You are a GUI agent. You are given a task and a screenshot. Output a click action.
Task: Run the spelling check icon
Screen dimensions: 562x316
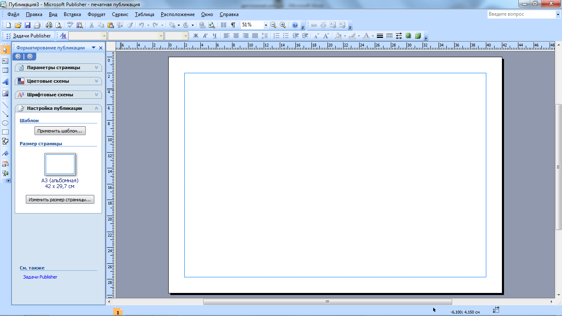click(x=70, y=25)
